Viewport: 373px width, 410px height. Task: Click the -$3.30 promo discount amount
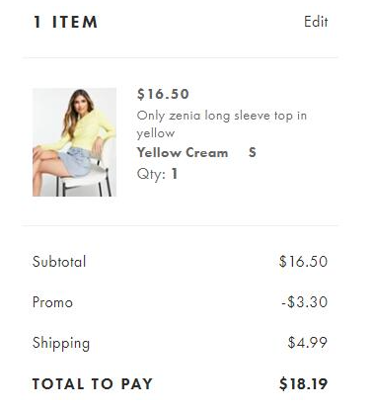(305, 302)
